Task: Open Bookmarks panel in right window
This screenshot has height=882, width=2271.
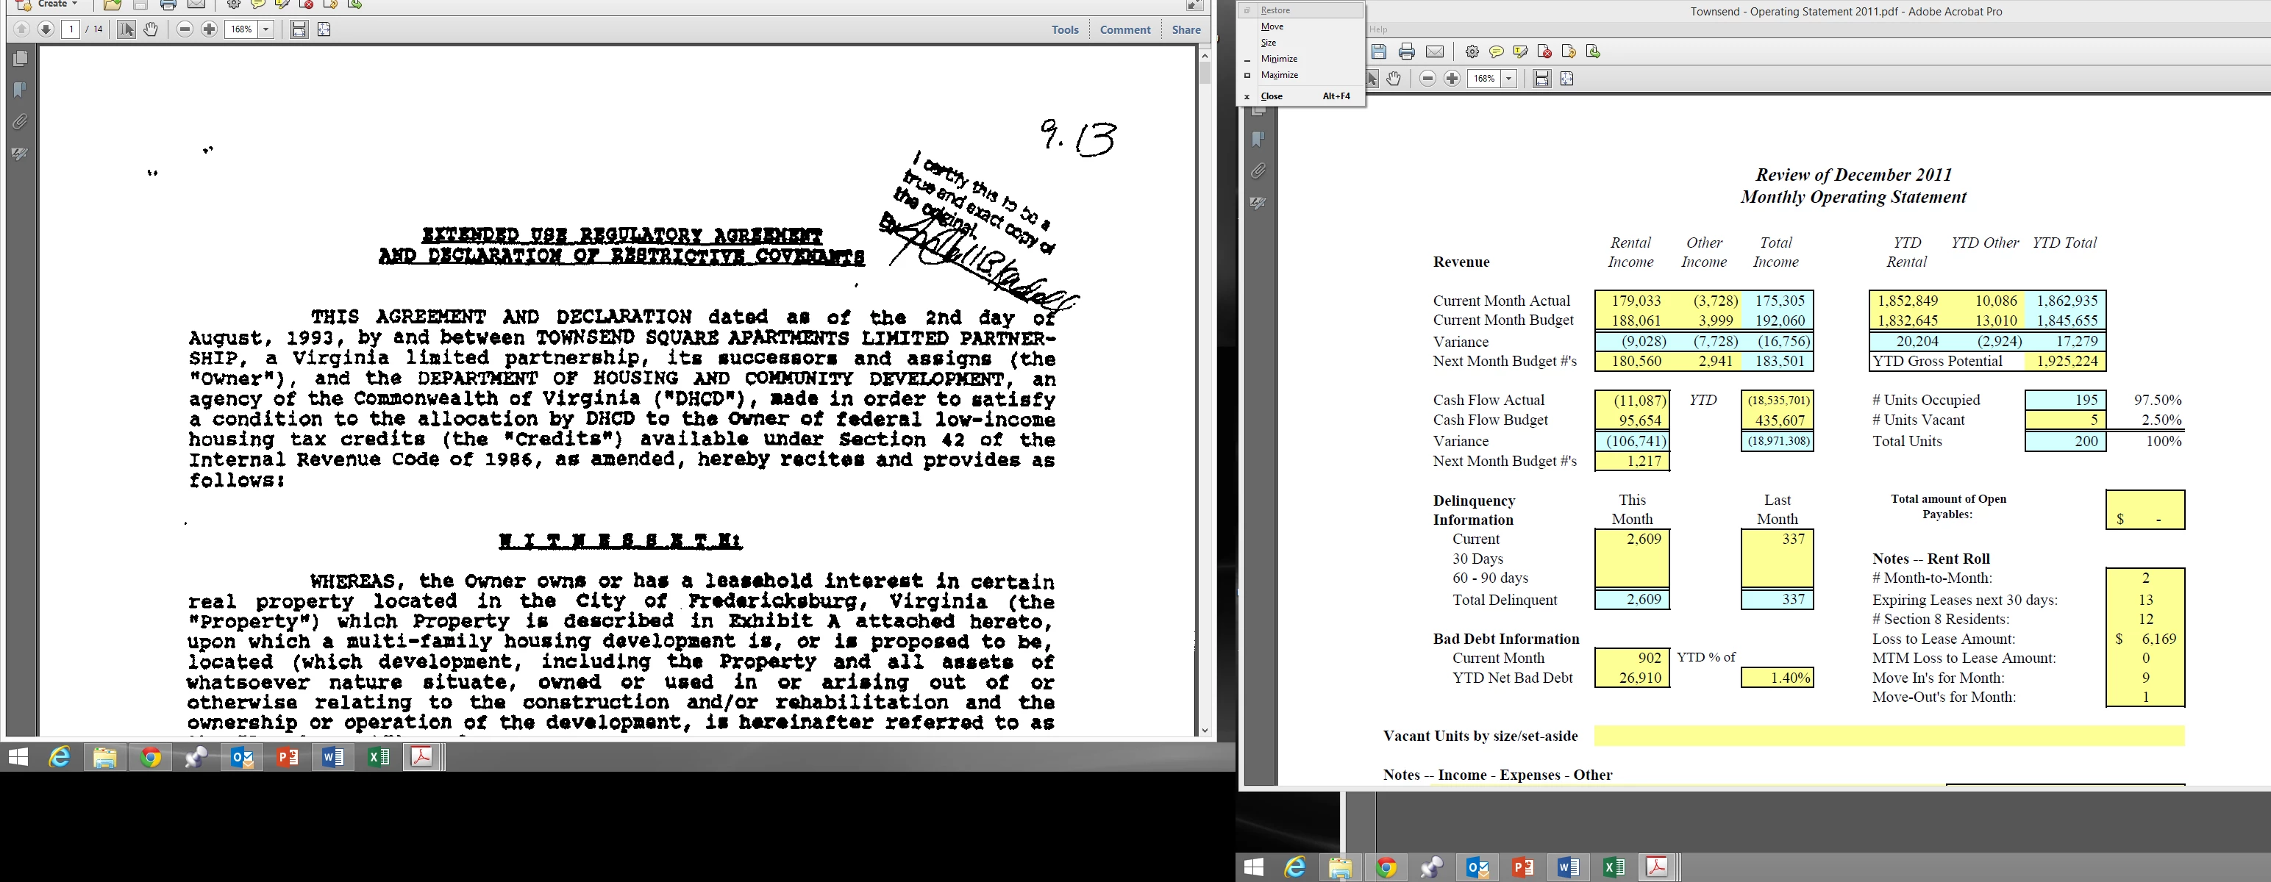Action: coord(1258,139)
